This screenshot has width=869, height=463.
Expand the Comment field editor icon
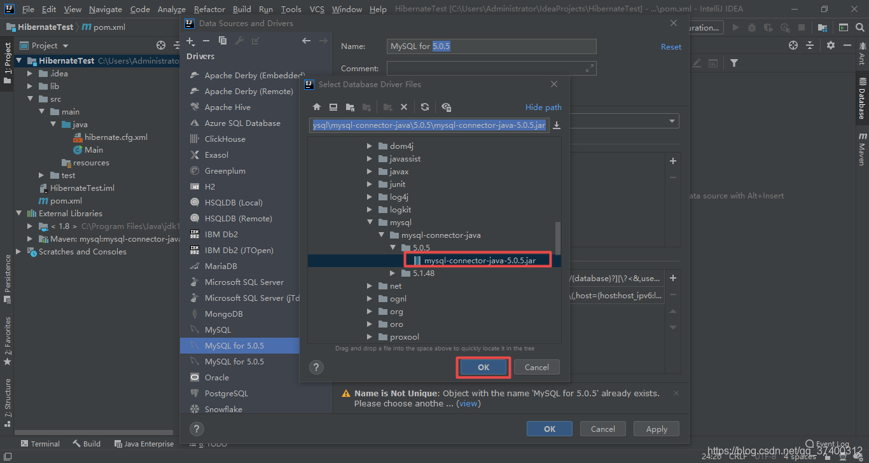click(590, 68)
